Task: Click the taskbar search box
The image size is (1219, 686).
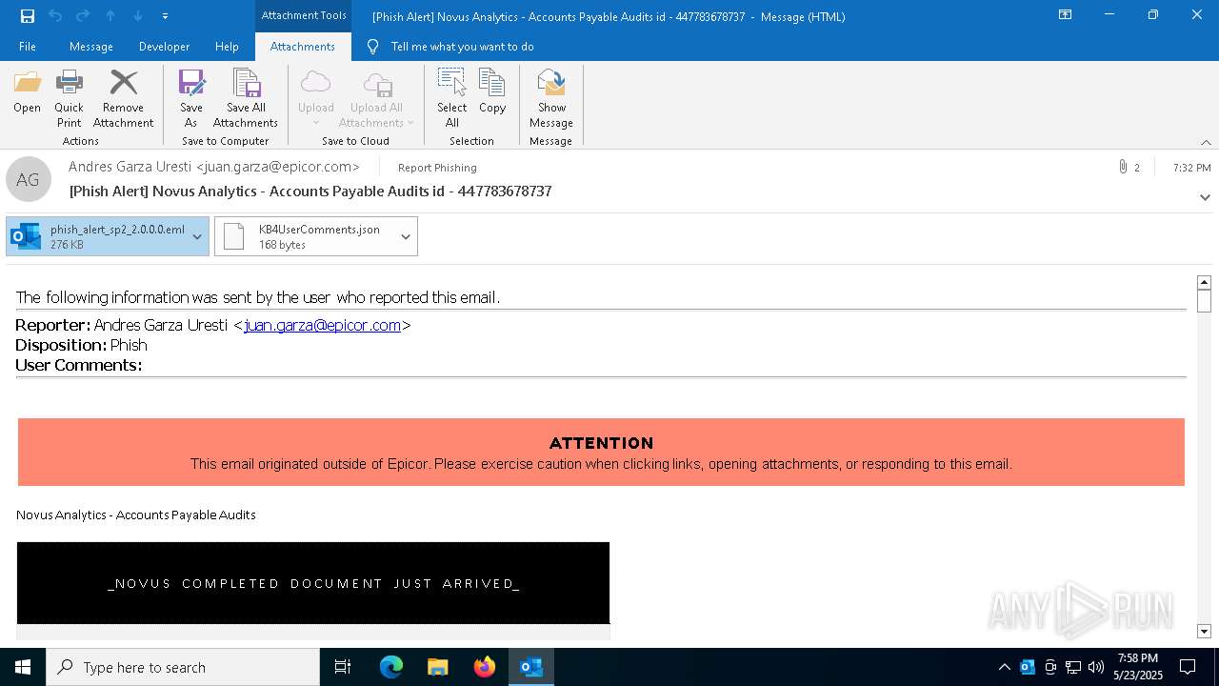Action: [183, 667]
